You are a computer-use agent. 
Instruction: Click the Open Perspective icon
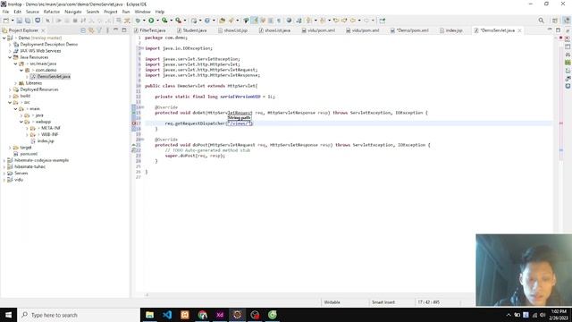[555, 21]
